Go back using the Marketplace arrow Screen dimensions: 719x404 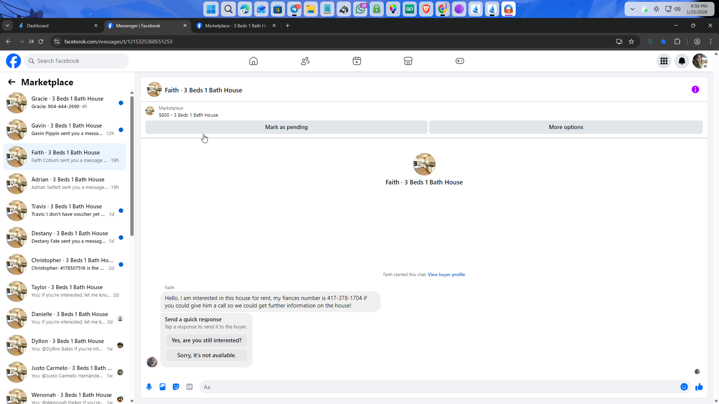pos(12,82)
